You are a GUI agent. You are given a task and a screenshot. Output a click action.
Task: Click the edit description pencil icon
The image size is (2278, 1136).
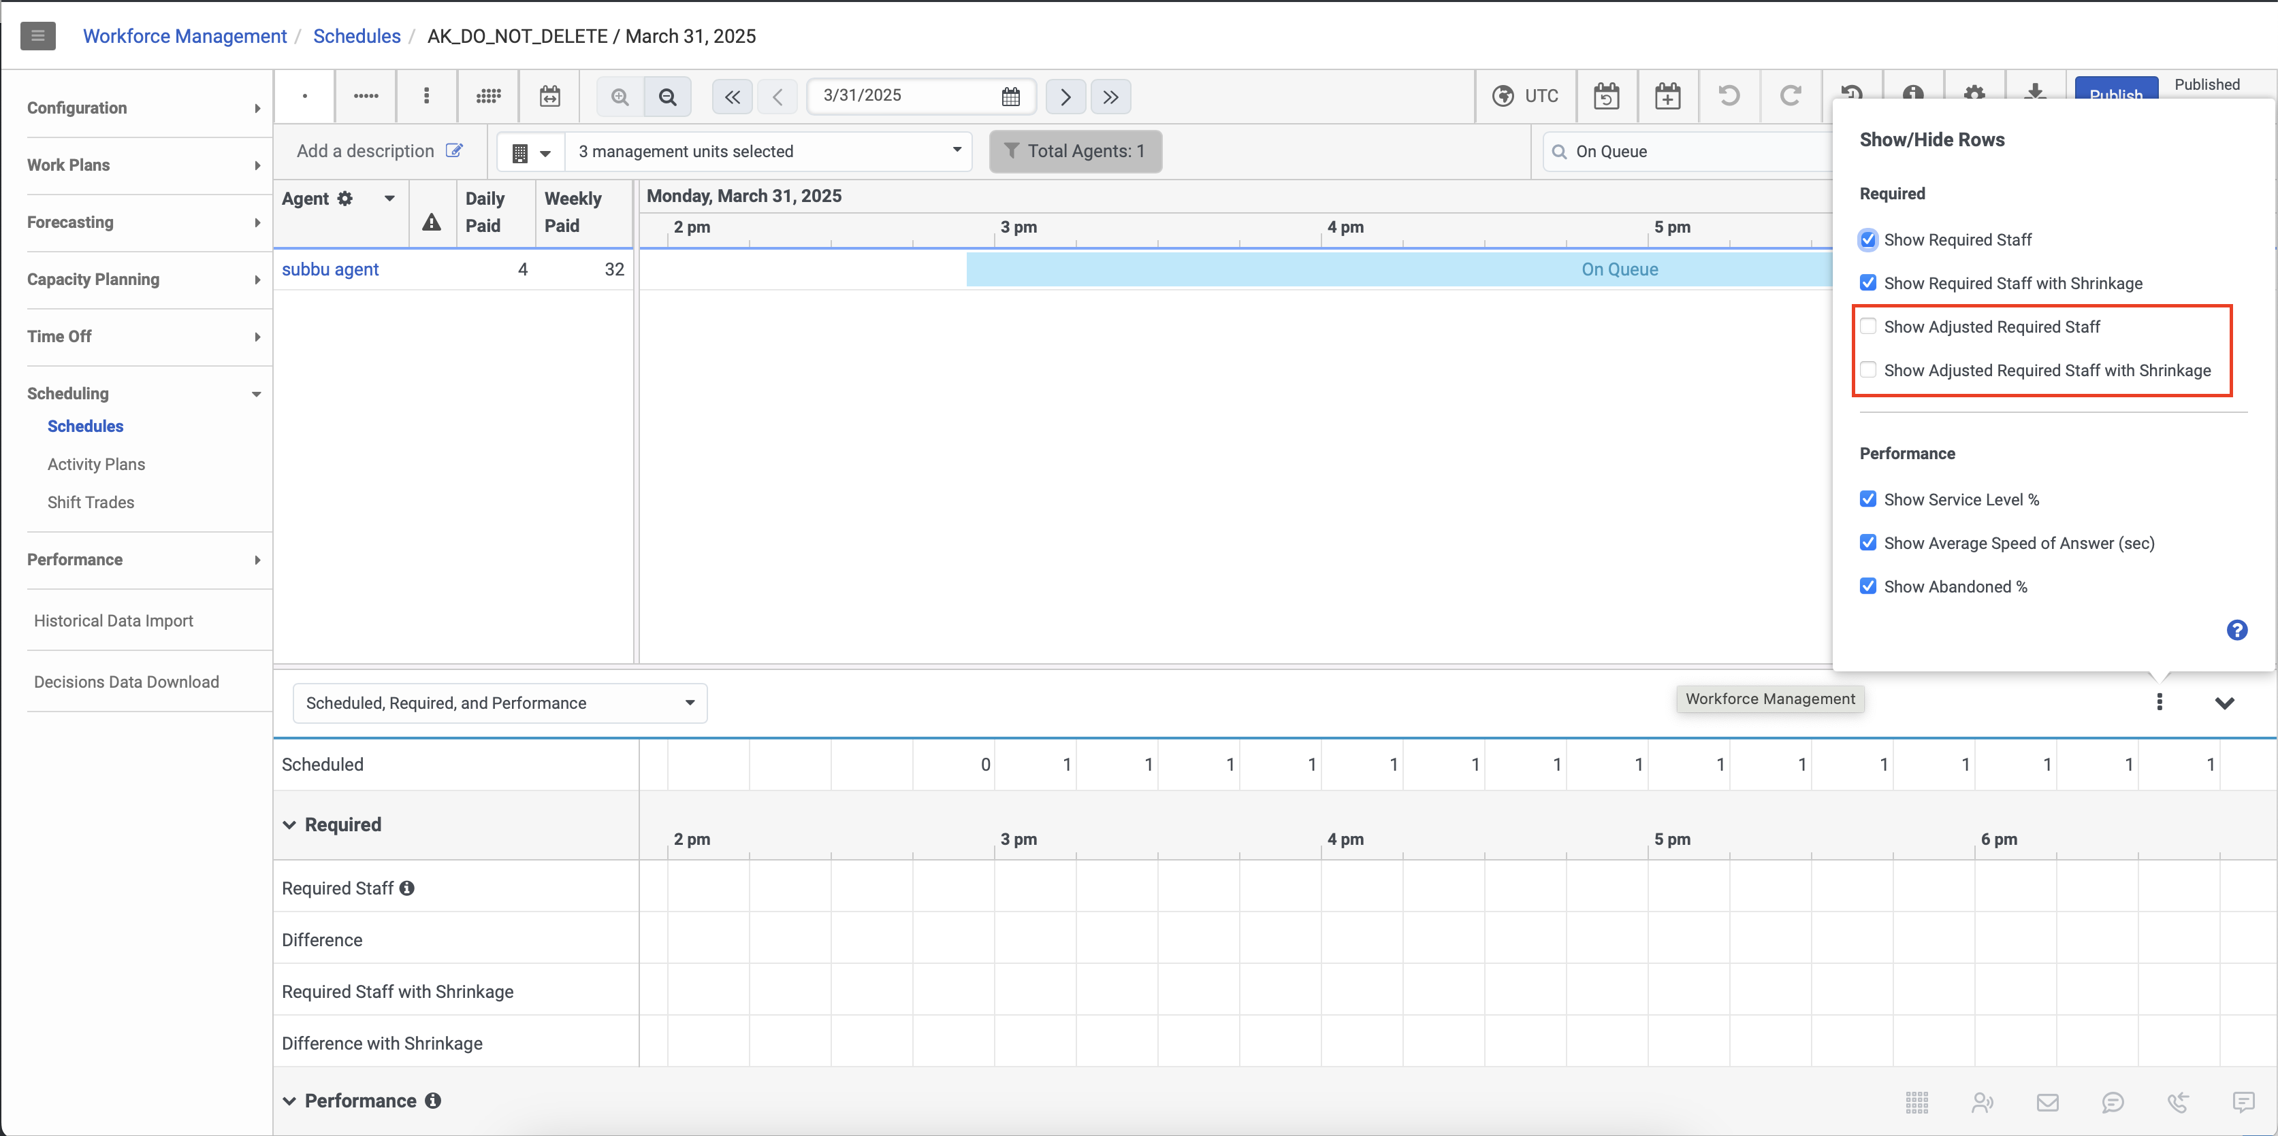coord(453,151)
